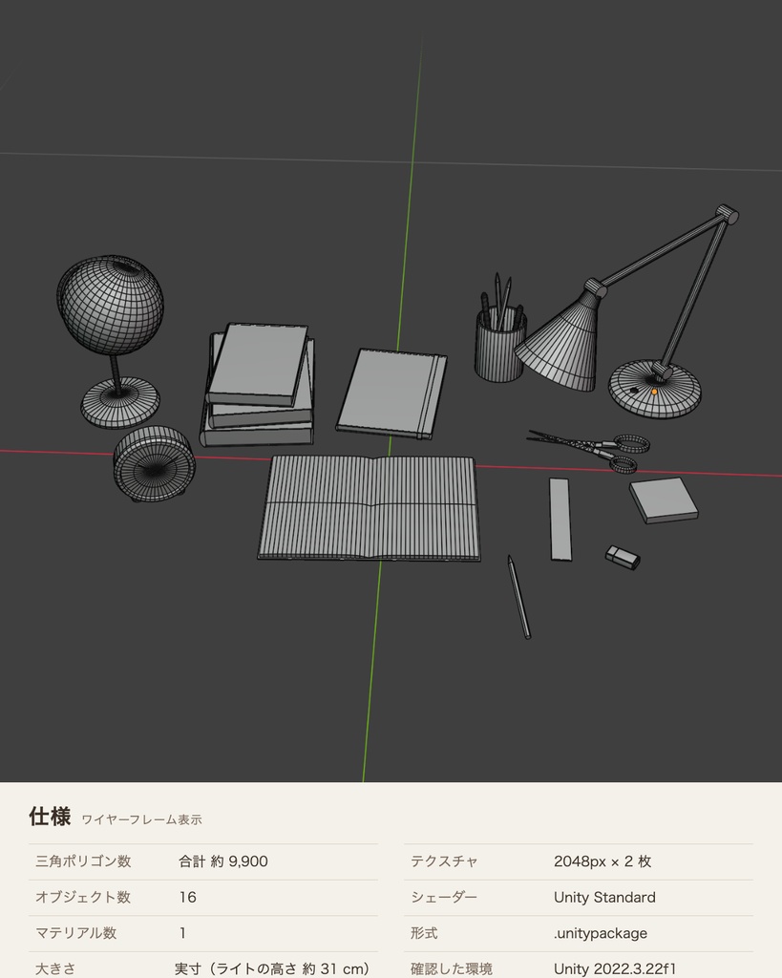Click the round alarm clock model
Screen dimensions: 782x978
click(x=154, y=463)
